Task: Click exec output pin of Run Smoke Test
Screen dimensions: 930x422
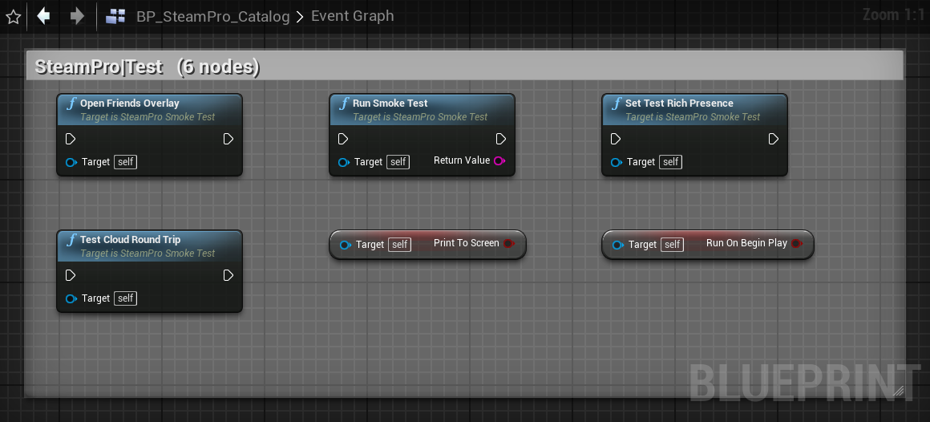Action: pyautogui.click(x=501, y=139)
